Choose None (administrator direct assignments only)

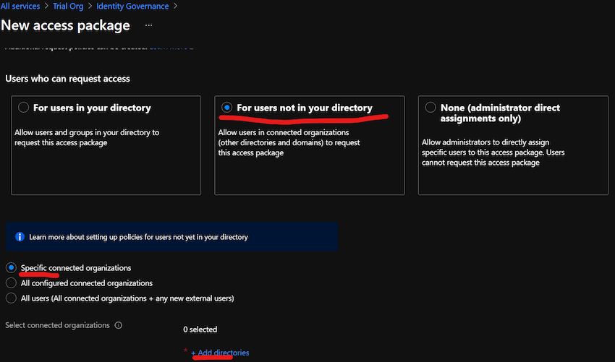(430, 108)
